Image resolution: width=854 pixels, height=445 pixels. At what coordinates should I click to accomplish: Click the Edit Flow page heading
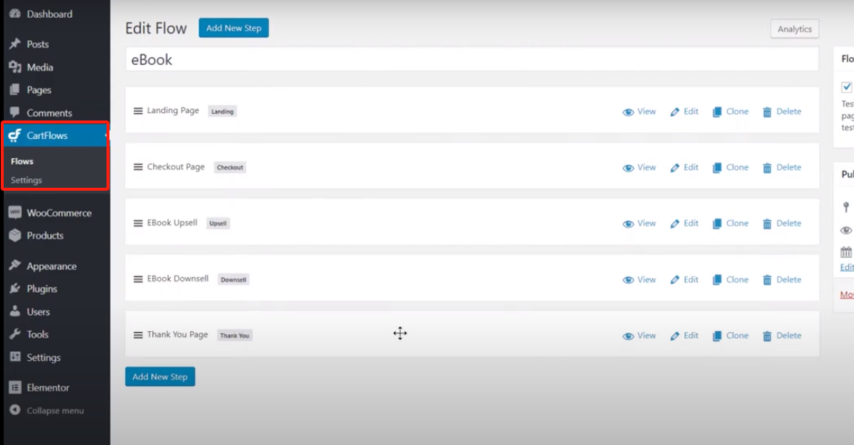tap(156, 28)
